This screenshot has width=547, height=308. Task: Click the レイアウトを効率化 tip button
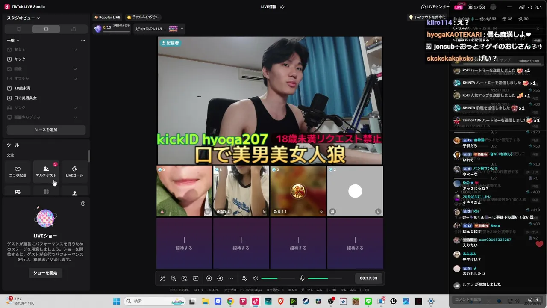(x=427, y=18)
